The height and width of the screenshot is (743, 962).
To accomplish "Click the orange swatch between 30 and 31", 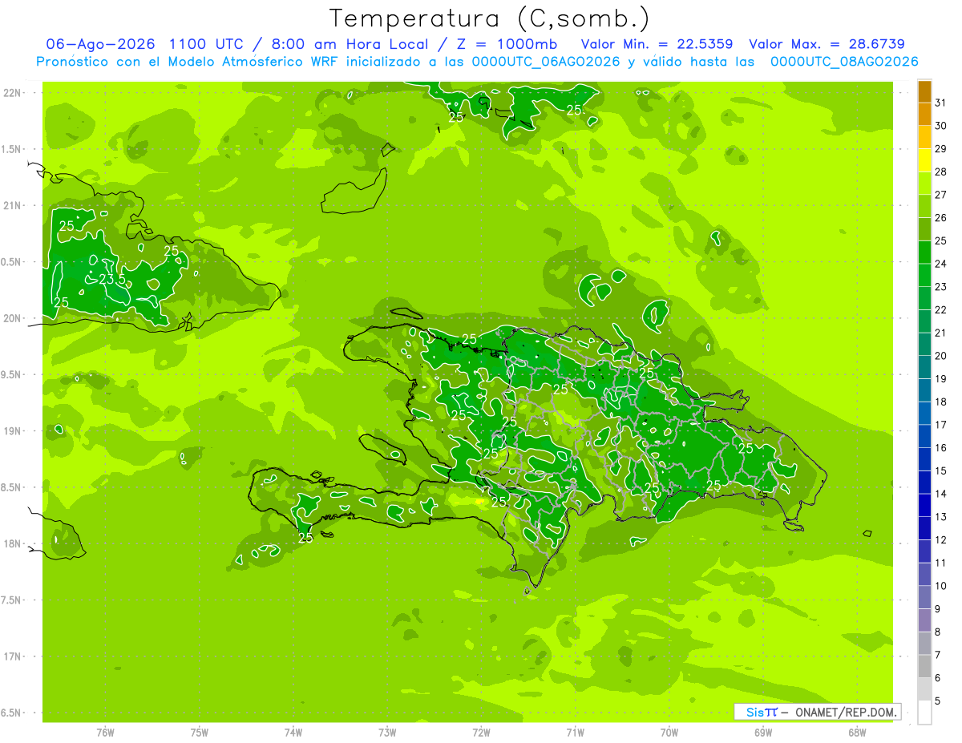I will (925, 115).
